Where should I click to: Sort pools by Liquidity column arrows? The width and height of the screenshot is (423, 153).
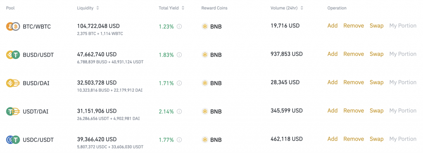coord(97,8)
